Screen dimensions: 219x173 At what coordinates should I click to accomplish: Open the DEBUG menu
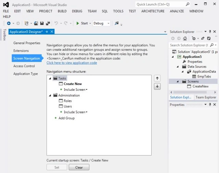tap(77, 11)
